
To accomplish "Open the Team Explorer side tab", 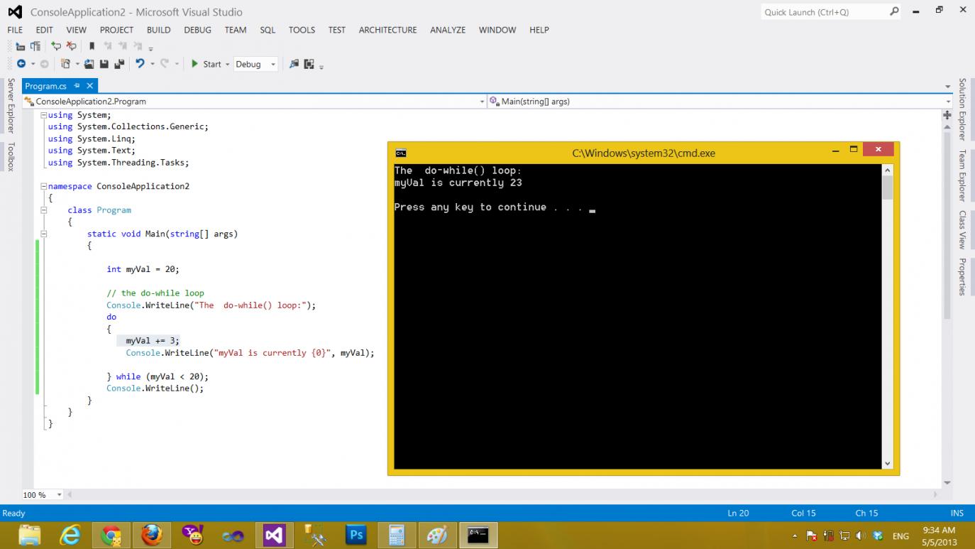I will click(x=962, y=175).
